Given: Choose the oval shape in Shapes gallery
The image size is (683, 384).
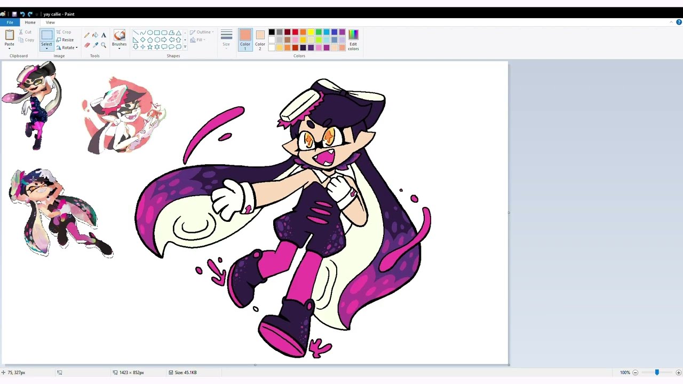Looking at the screenshot, I should pos(150,33).
